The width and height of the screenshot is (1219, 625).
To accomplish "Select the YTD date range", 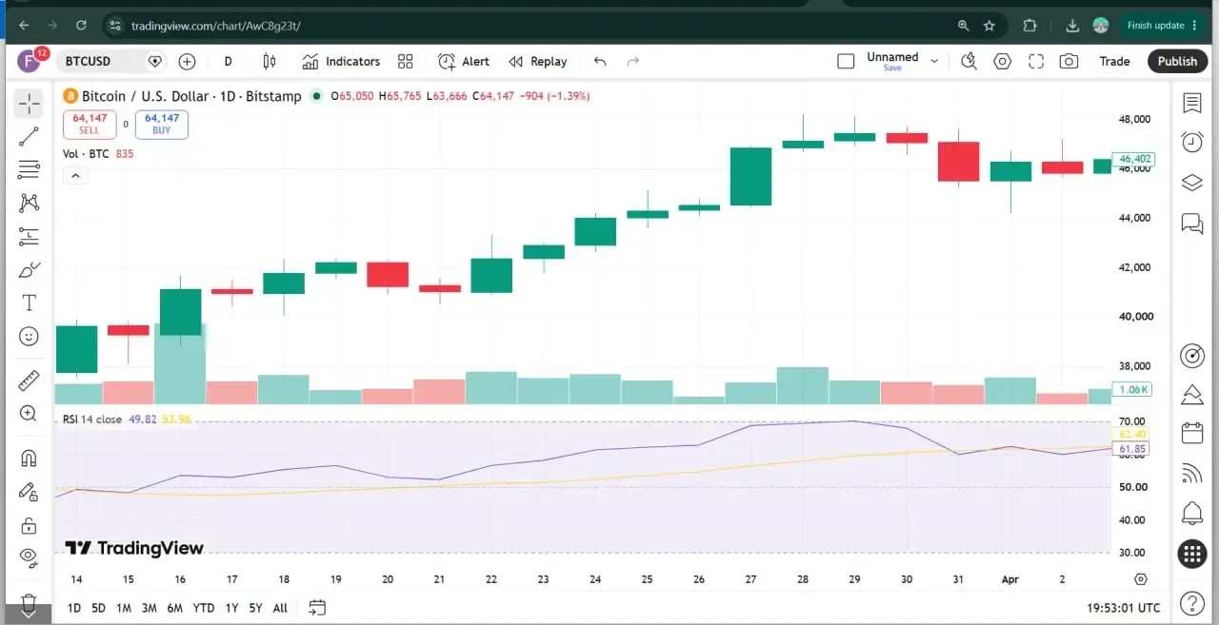I will [x=203, y=608].
